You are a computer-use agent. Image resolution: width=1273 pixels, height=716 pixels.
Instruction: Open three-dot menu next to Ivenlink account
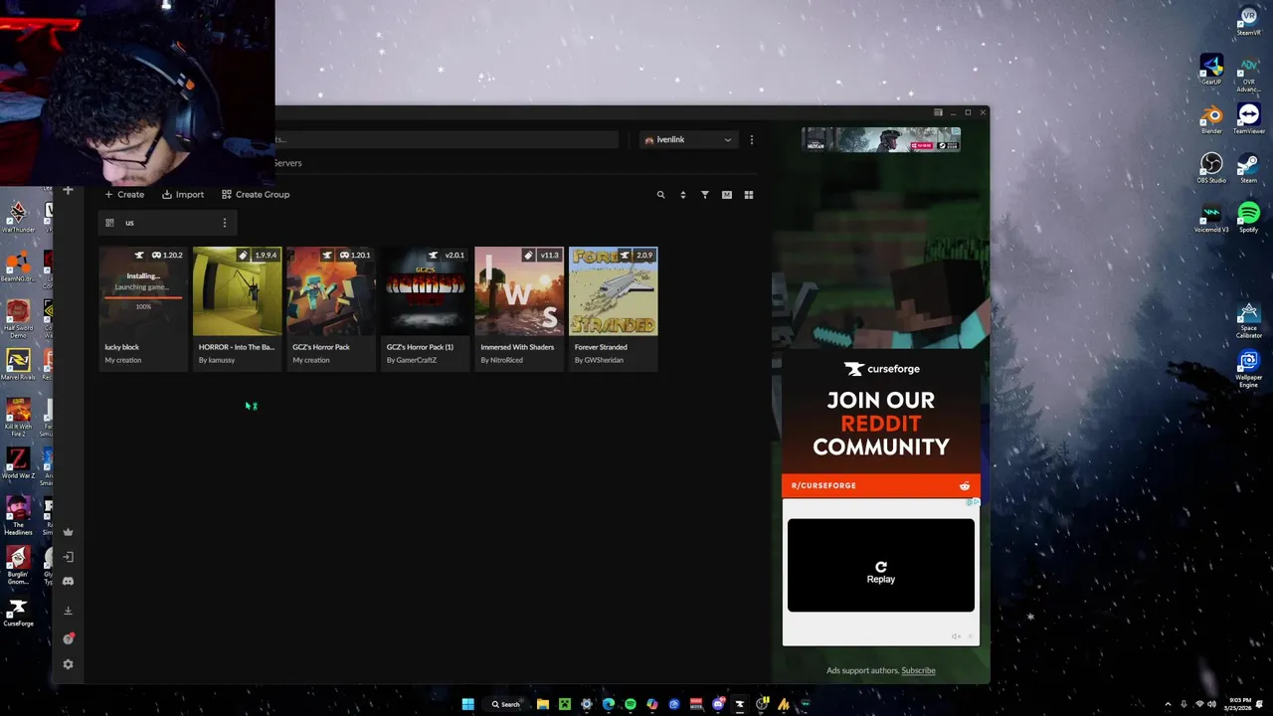coord(752,140)
